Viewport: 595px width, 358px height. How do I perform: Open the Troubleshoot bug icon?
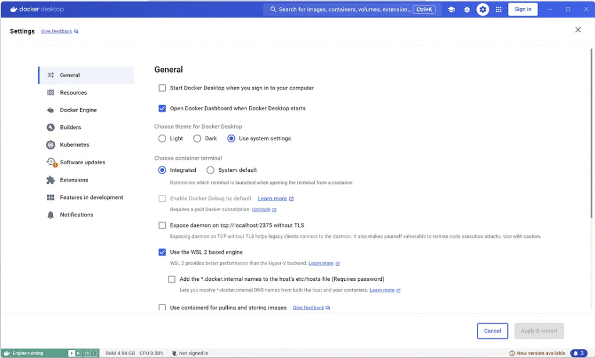click(x=467, y=9)
